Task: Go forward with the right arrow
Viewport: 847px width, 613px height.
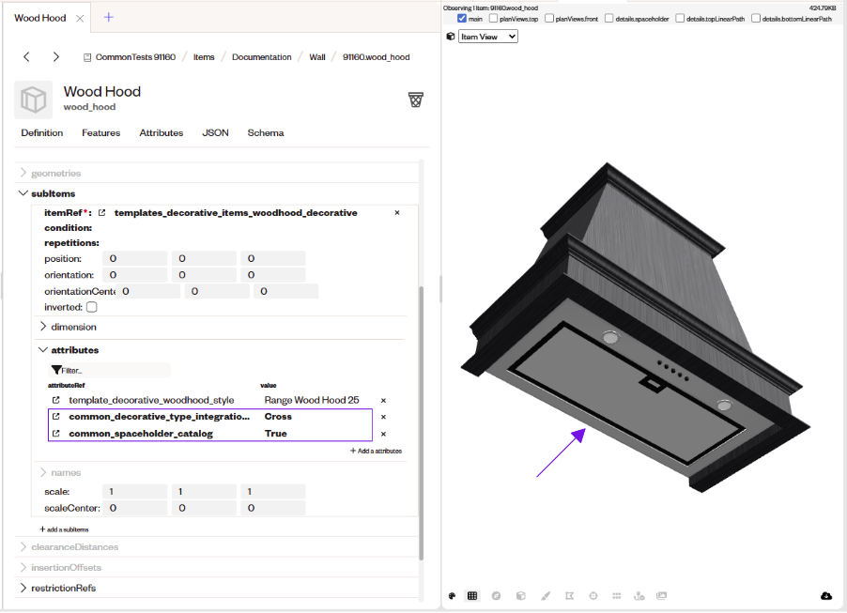Action: click(x=55, y=56)
